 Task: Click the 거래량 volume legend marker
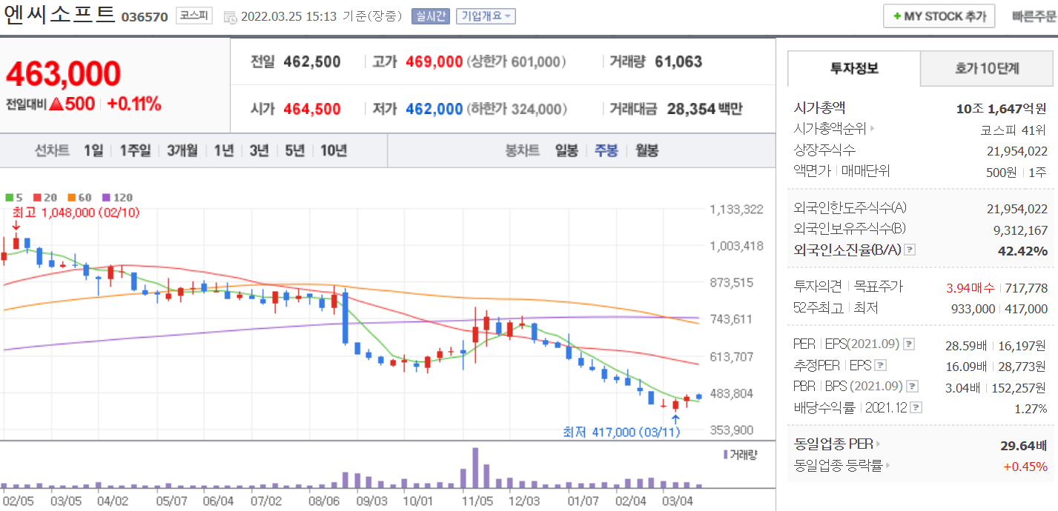point(740,454)
